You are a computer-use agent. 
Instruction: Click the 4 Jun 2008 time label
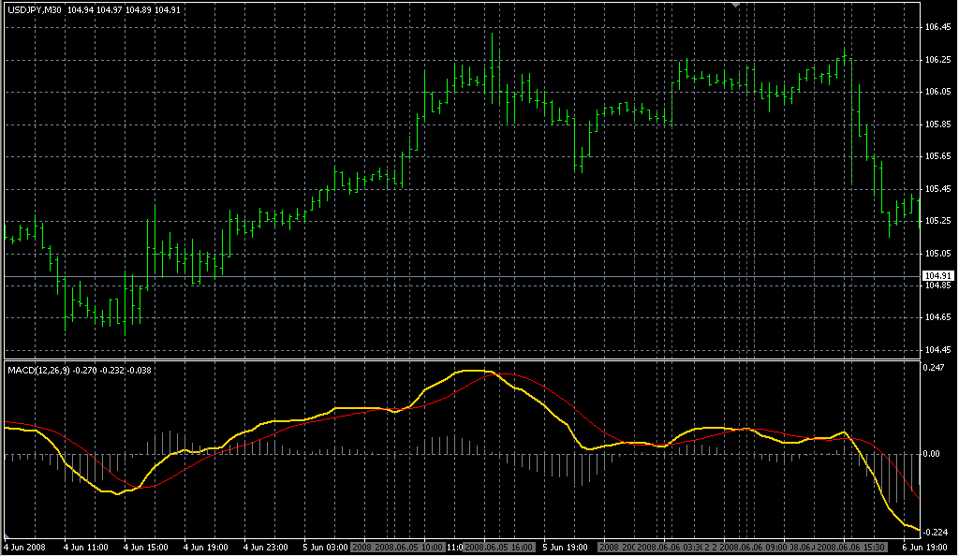25,547
